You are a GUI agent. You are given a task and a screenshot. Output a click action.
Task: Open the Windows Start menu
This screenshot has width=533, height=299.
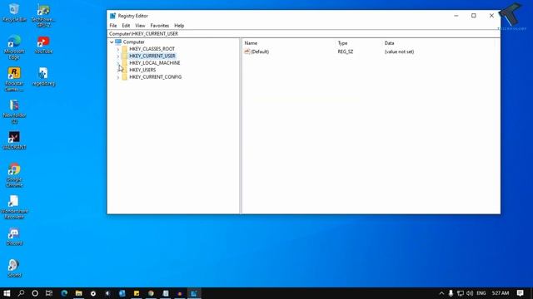(x=7, y=293)
